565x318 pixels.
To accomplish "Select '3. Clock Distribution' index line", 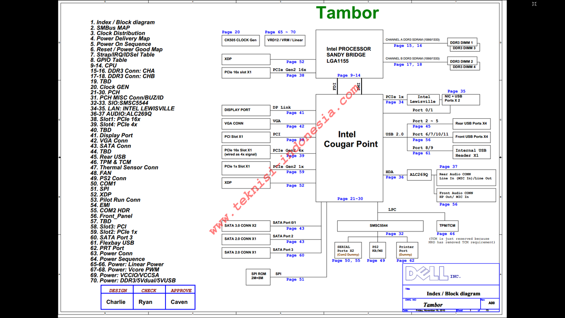I will click(x=118, y=33).
